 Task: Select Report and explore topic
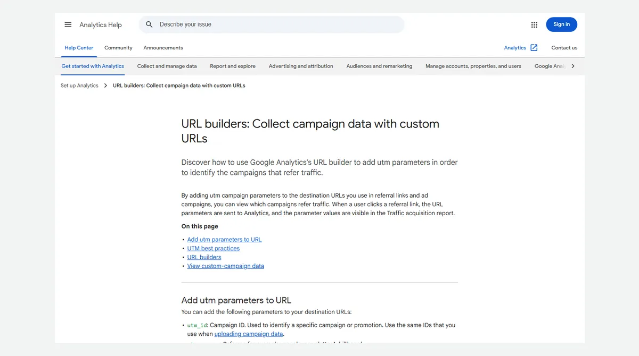[233, 66]
